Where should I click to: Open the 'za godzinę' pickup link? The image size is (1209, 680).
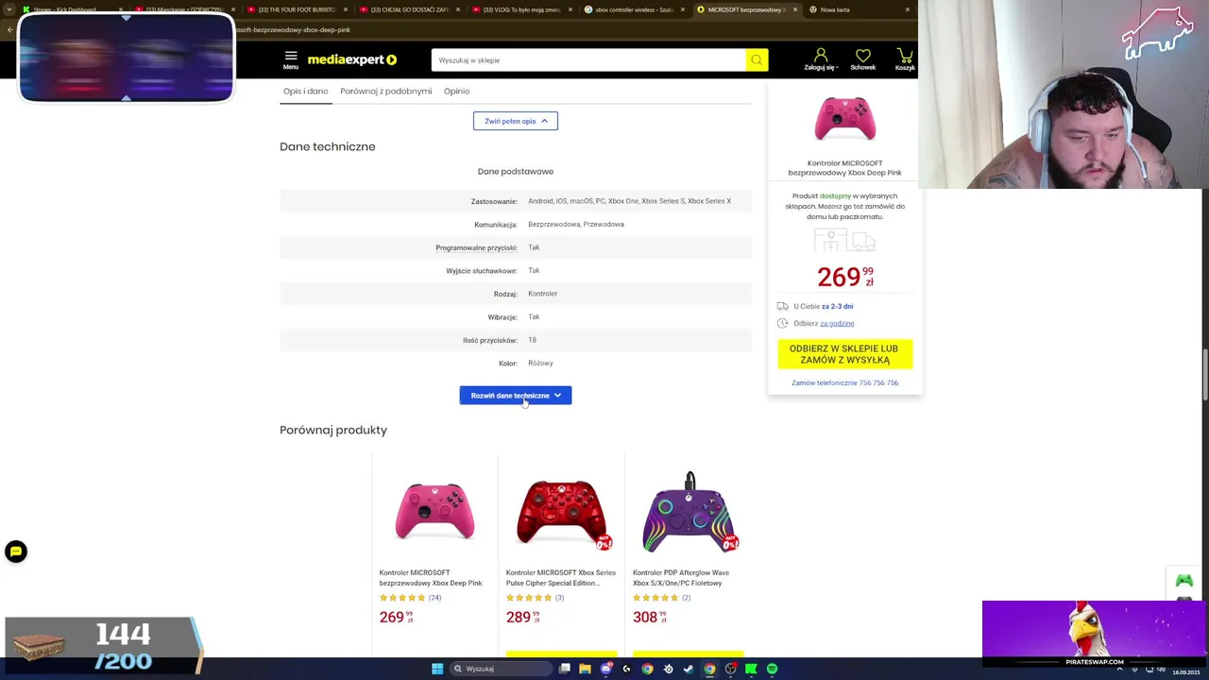coord(837,323)
